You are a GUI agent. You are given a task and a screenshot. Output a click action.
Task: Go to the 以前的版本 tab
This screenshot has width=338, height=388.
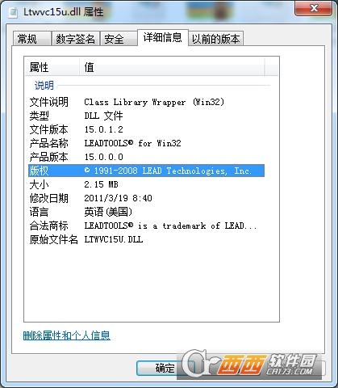pos(215,39)
